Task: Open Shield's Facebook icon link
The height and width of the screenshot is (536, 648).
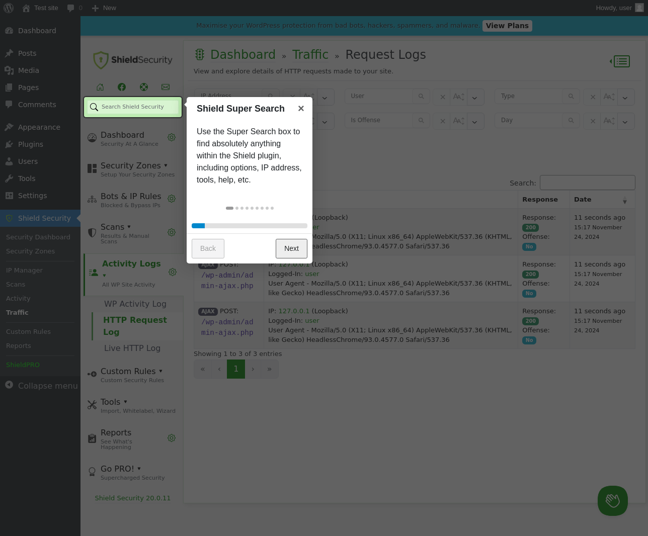Action: (122, 87)
